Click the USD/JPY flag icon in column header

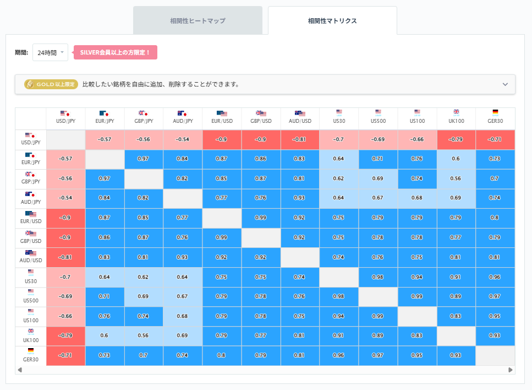(65, 114)
